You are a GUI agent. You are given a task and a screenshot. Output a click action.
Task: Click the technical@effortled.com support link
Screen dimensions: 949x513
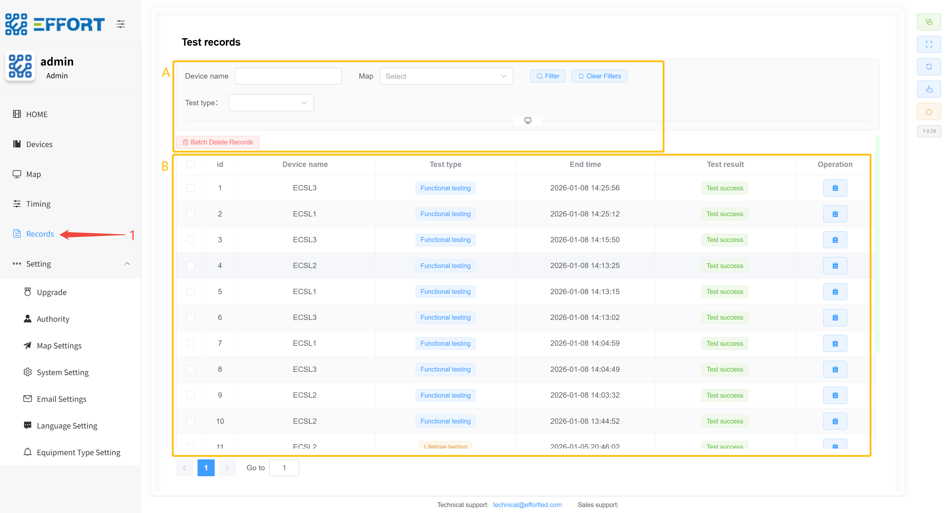[x=527, y=504]
